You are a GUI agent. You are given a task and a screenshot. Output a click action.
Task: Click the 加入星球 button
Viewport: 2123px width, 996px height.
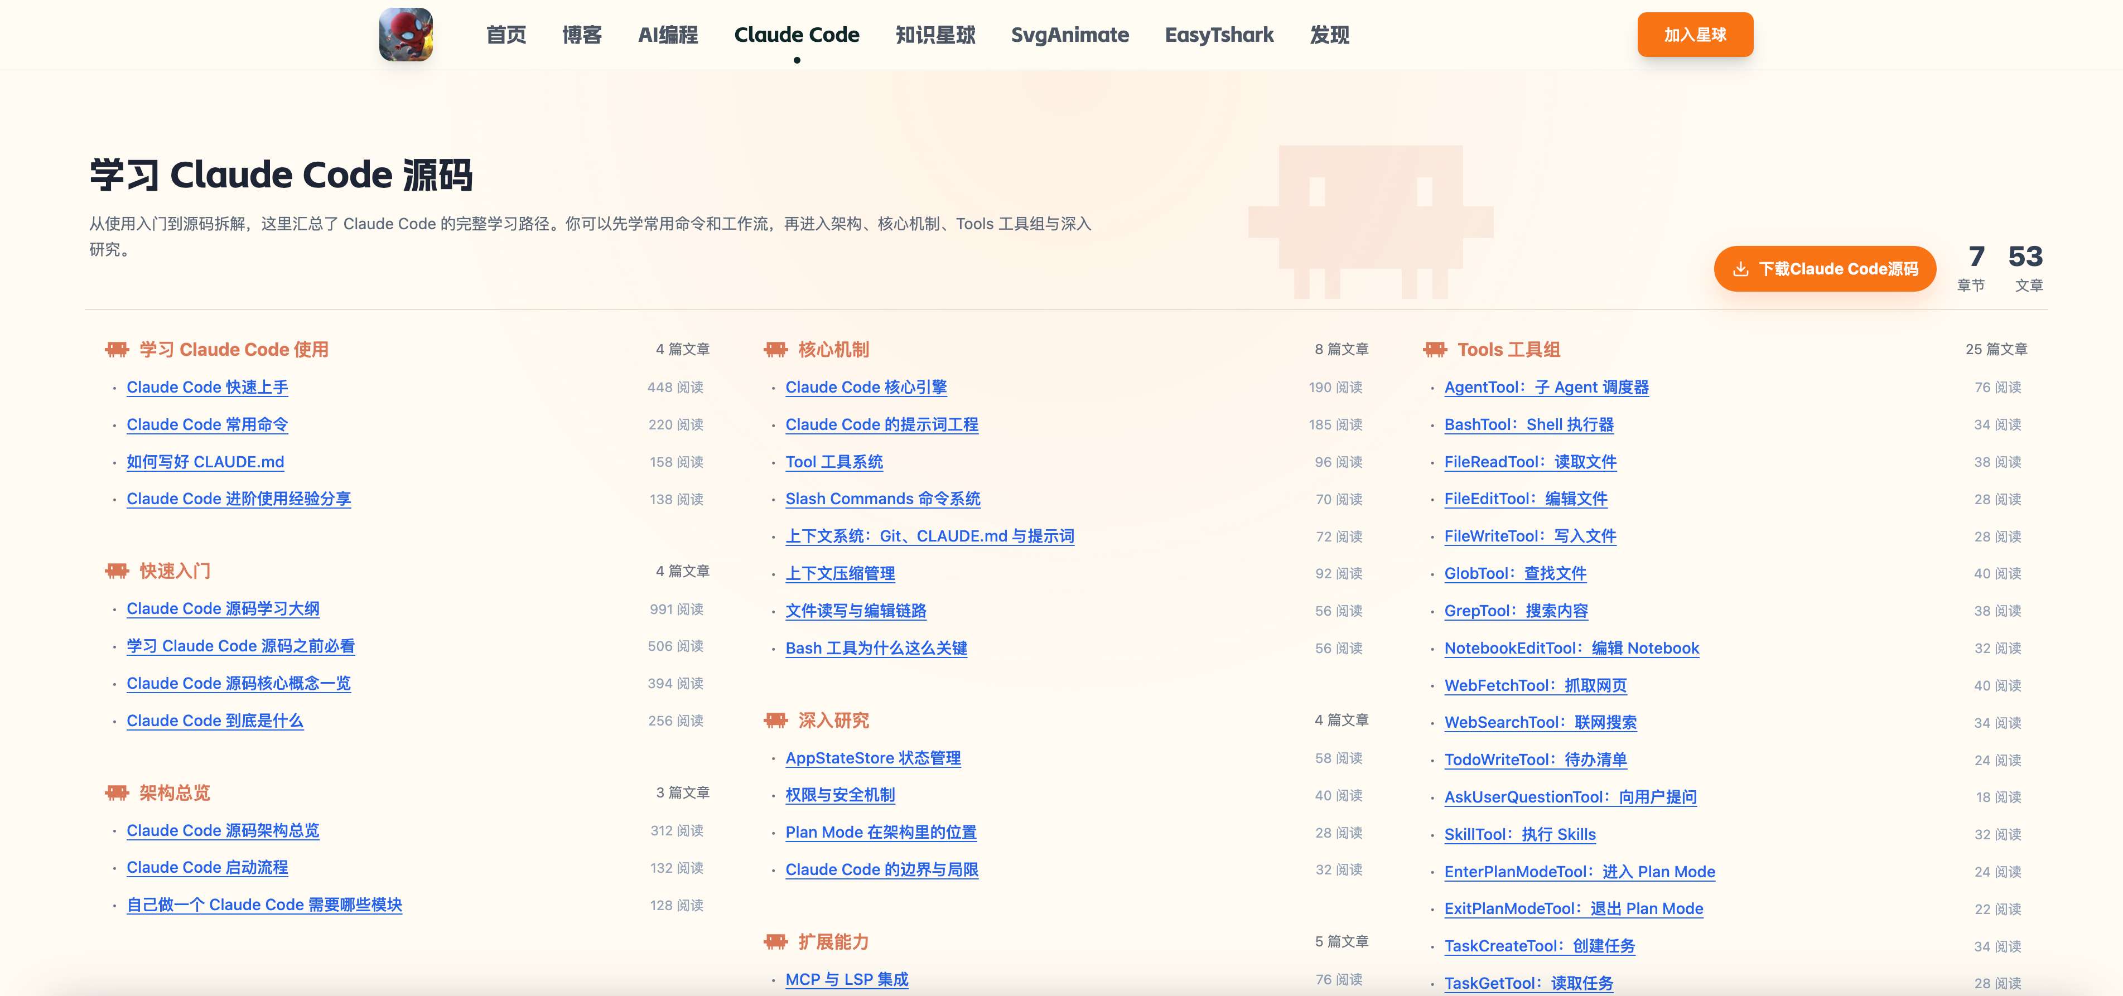tap(1695, 35)
